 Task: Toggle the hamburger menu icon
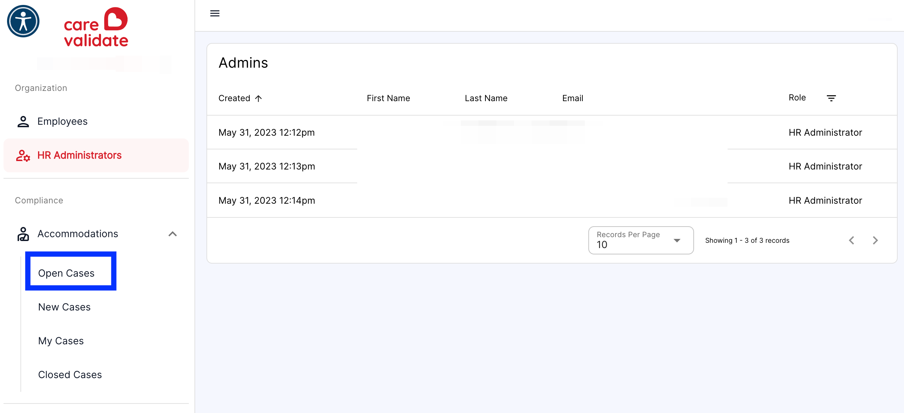click(215, 13)
